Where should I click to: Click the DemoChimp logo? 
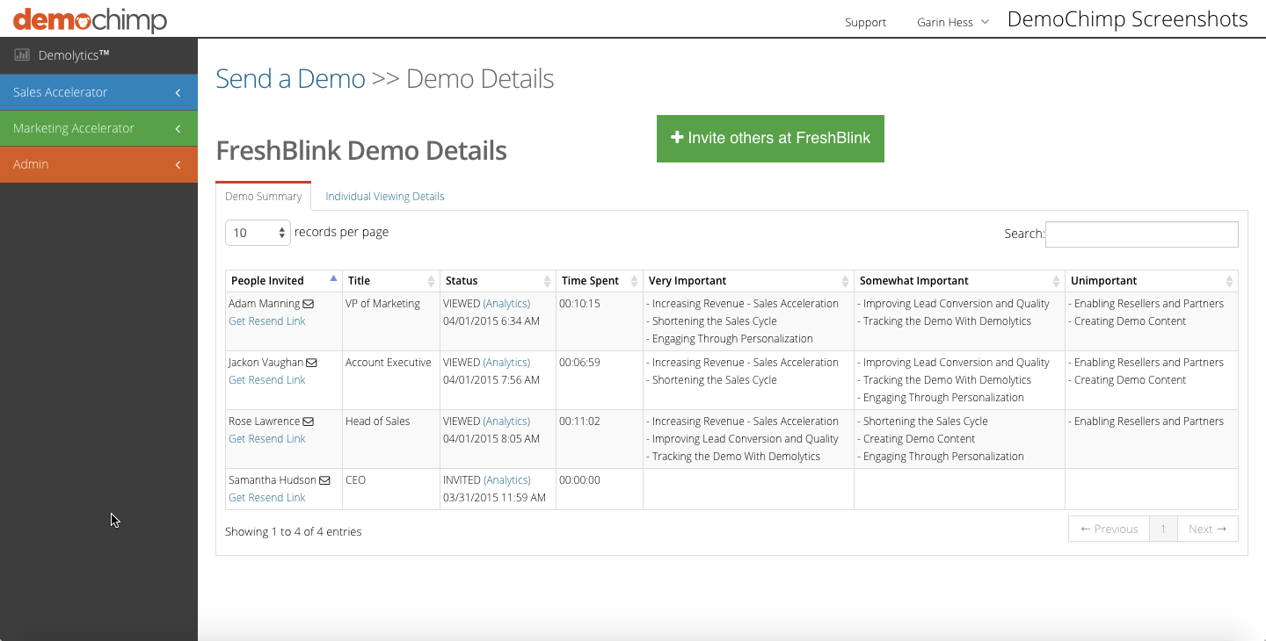pos(90,19)
